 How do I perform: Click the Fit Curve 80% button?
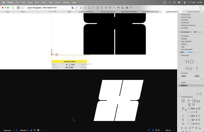click(197, 76)
